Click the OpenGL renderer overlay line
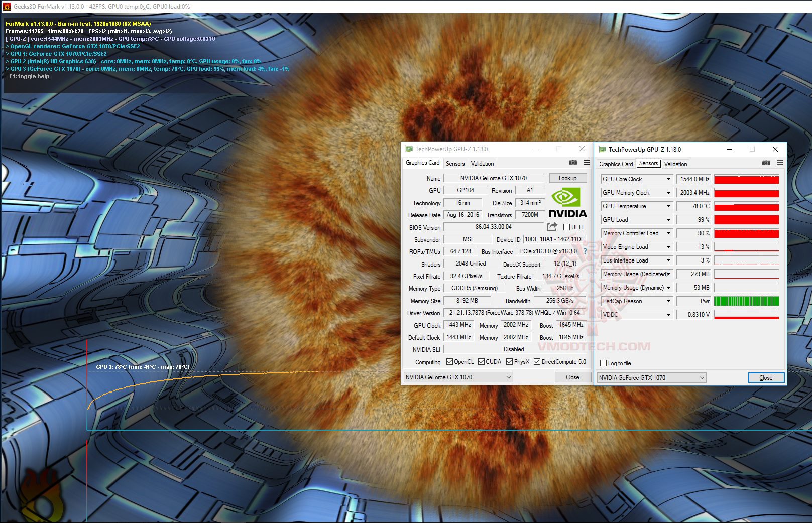Screen dimensions: 812x523 [73, 46]
